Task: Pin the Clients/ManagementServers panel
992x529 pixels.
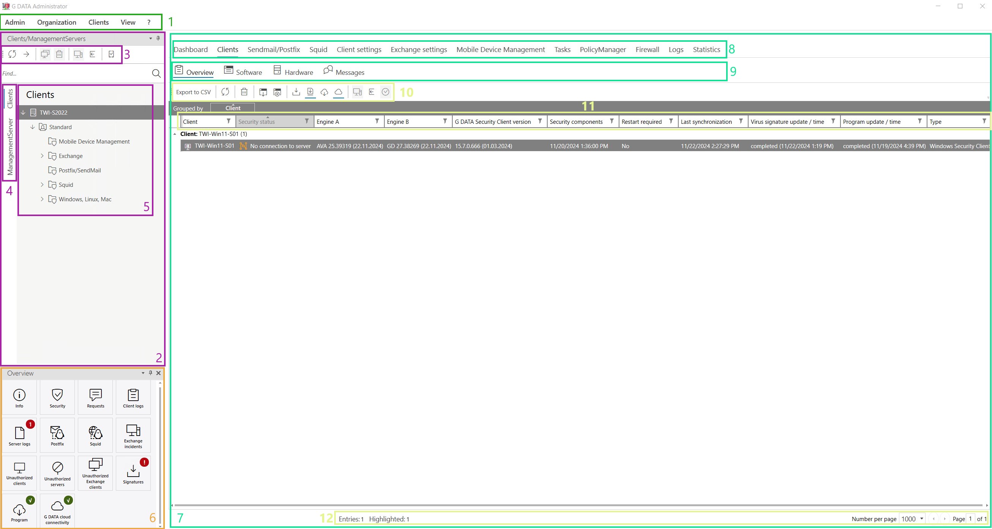Action: tap(158, 38)
